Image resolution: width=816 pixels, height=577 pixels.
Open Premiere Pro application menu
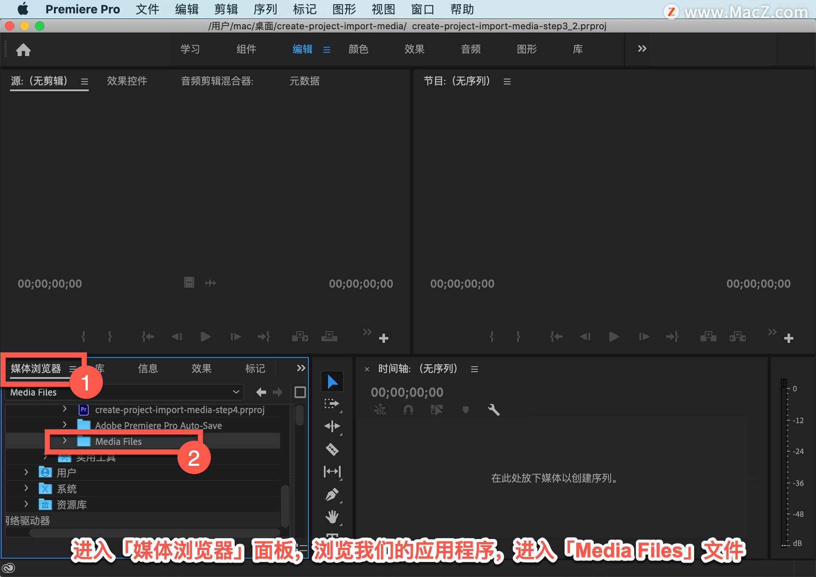pos(82,9)
